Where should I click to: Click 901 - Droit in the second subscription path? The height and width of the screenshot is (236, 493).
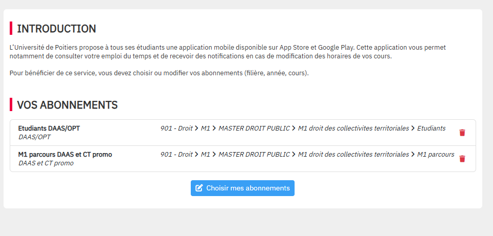coord(176,155)
